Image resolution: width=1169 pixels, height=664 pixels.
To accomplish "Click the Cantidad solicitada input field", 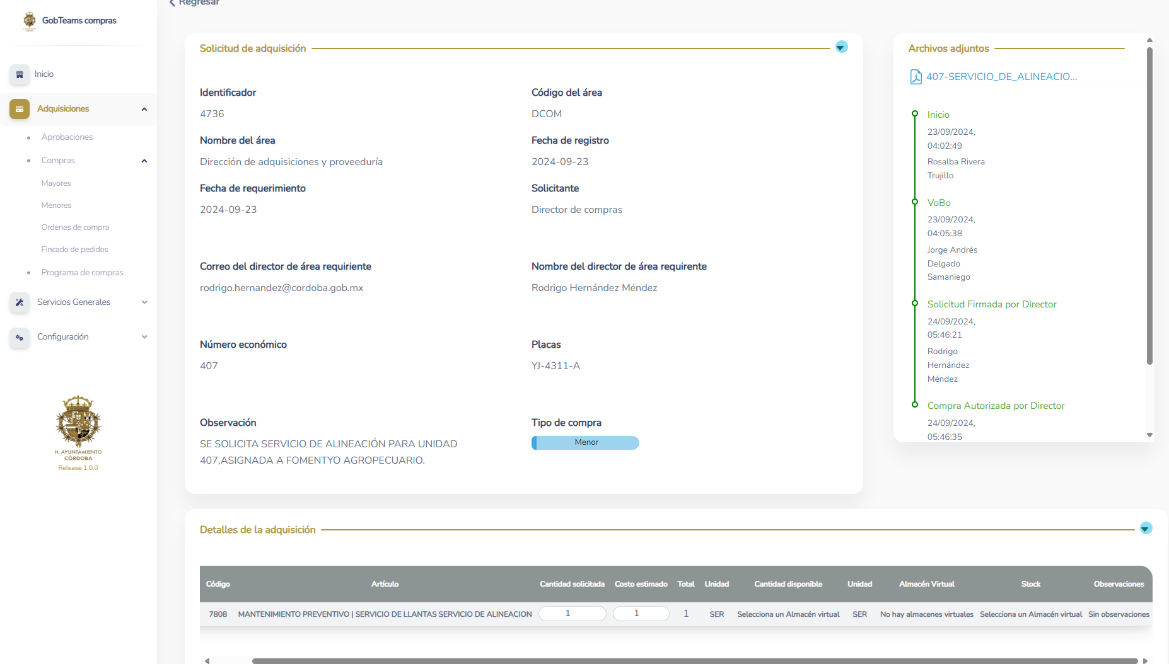I will [572, 614].
